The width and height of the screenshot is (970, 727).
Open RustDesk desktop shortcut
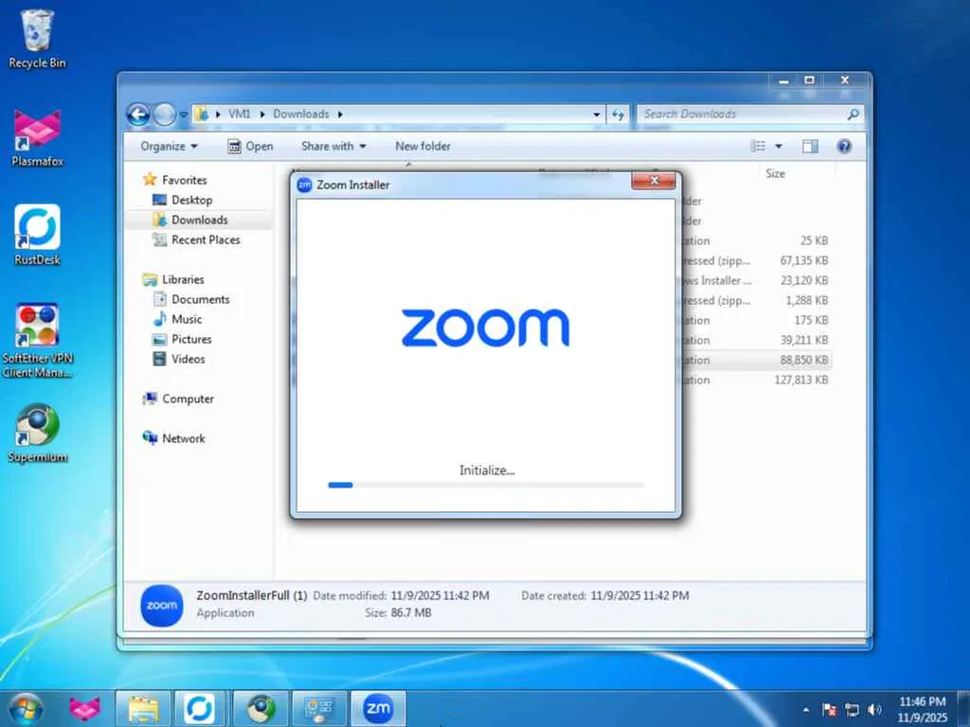(37, 235)
